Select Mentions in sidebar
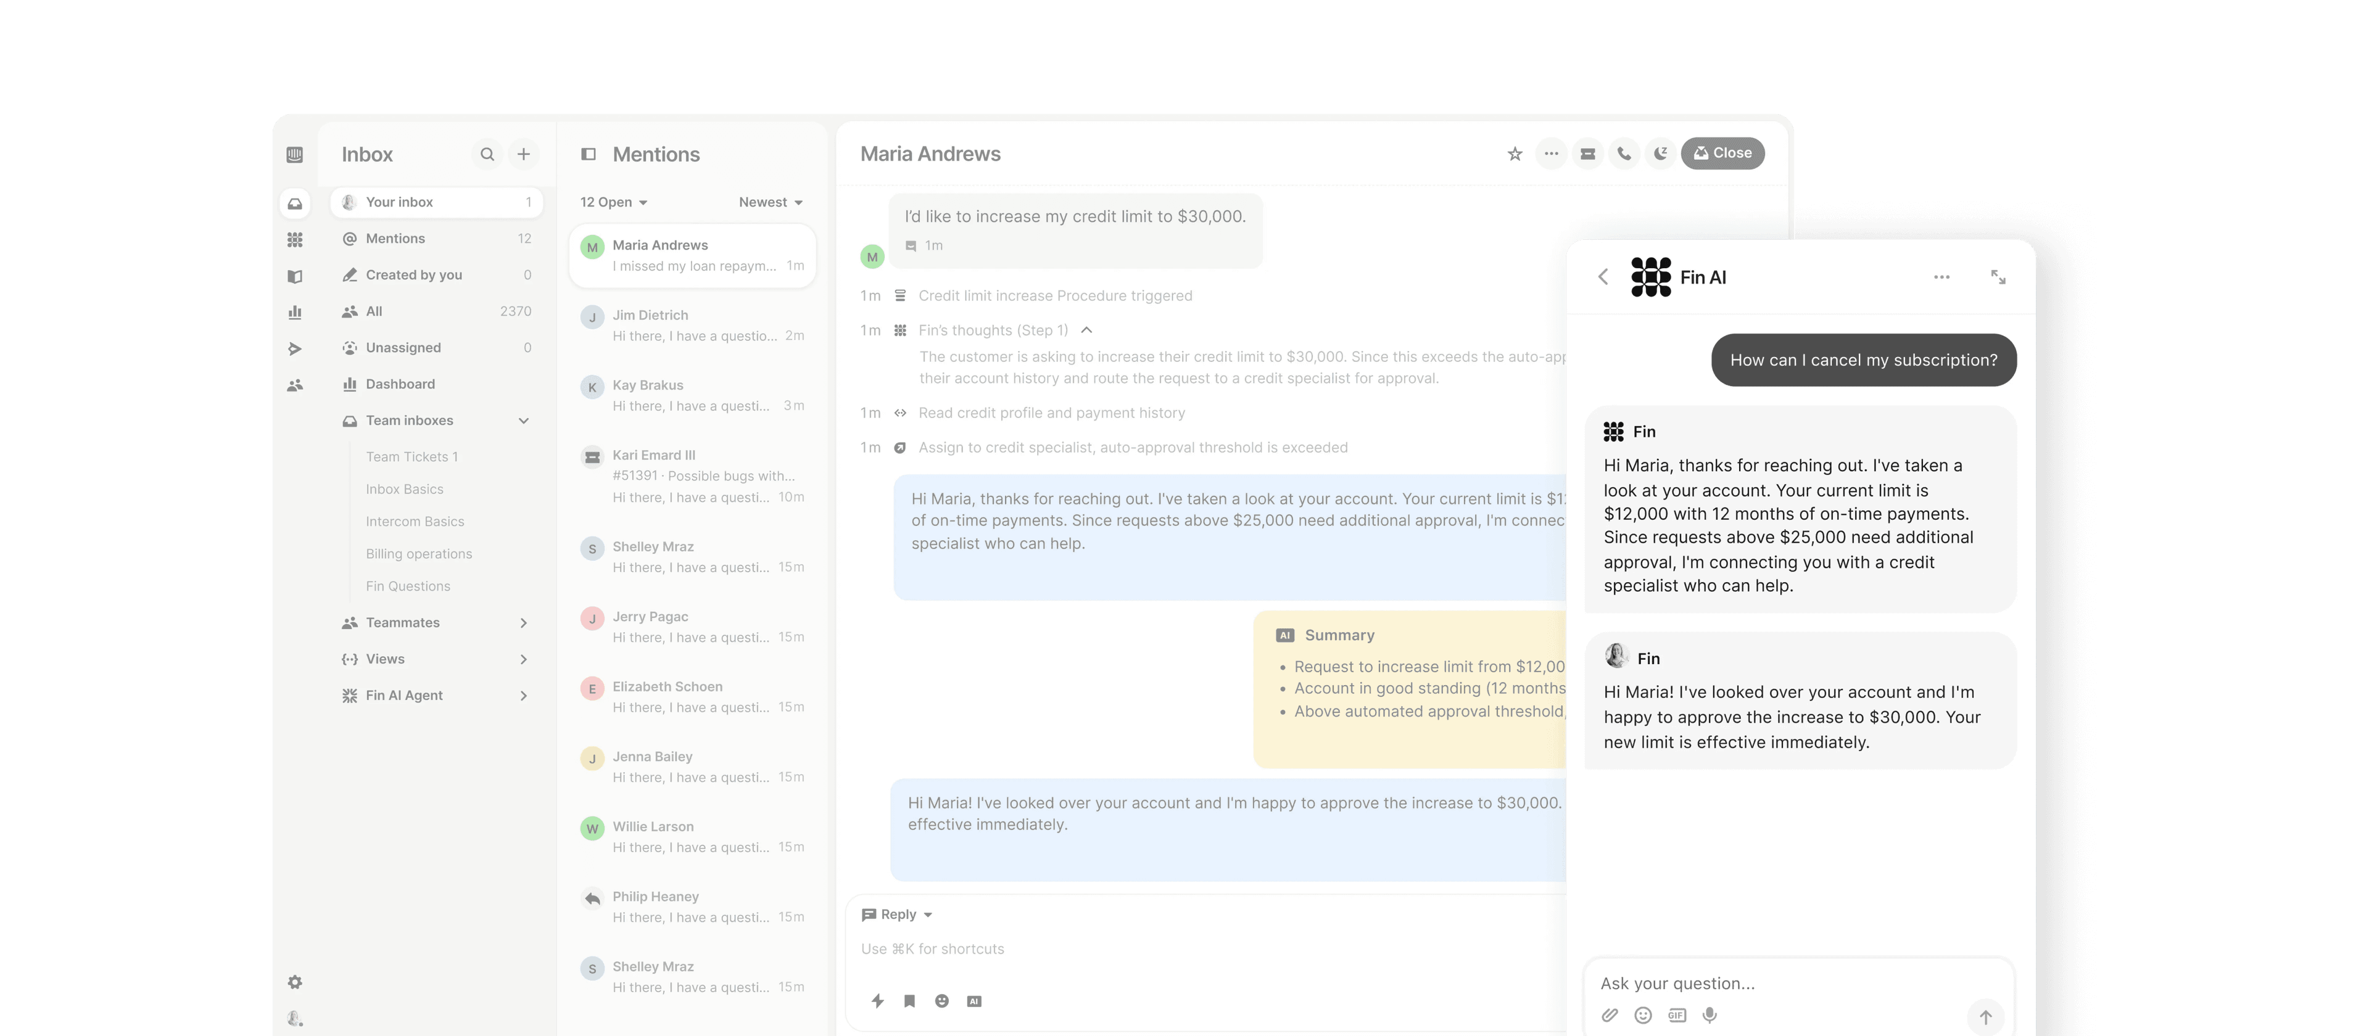This screenshot has width=2369, height=1036. [x=436, y=239]
